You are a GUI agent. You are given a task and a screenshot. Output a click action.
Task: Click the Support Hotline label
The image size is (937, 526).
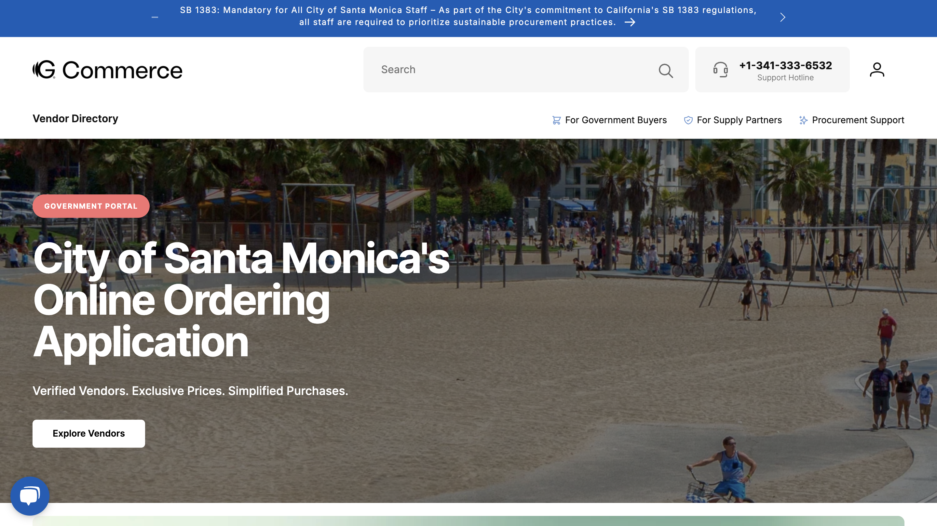[x=785, y=78]
